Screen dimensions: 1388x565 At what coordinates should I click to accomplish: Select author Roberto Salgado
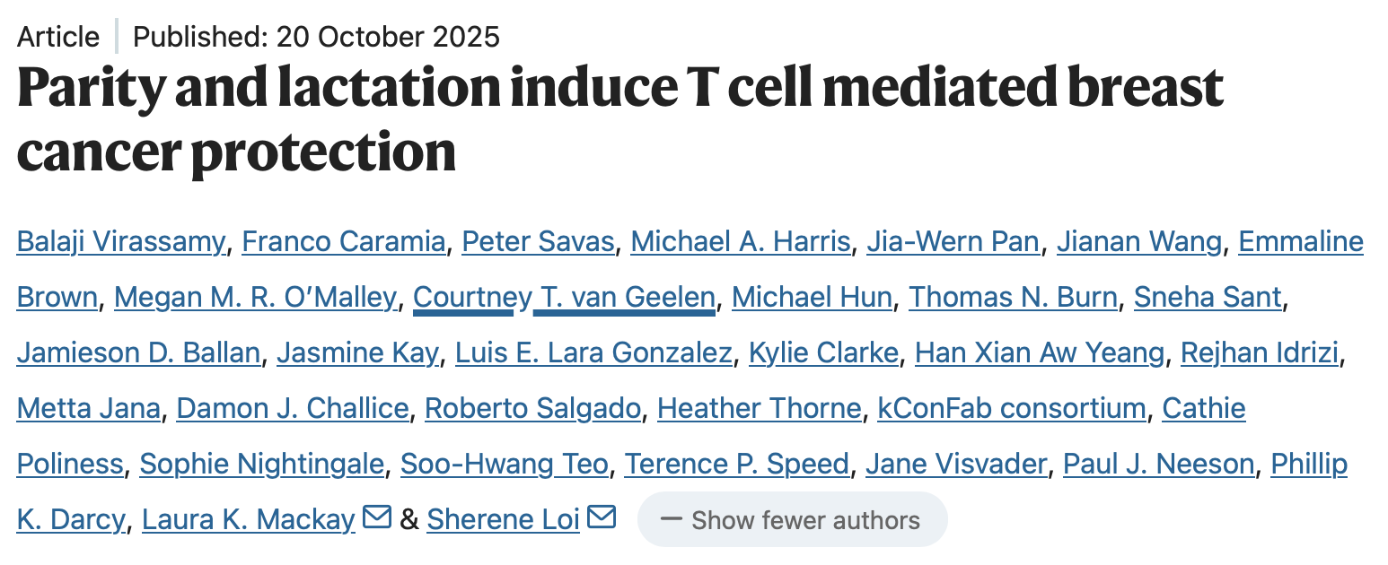click(533, 408)
